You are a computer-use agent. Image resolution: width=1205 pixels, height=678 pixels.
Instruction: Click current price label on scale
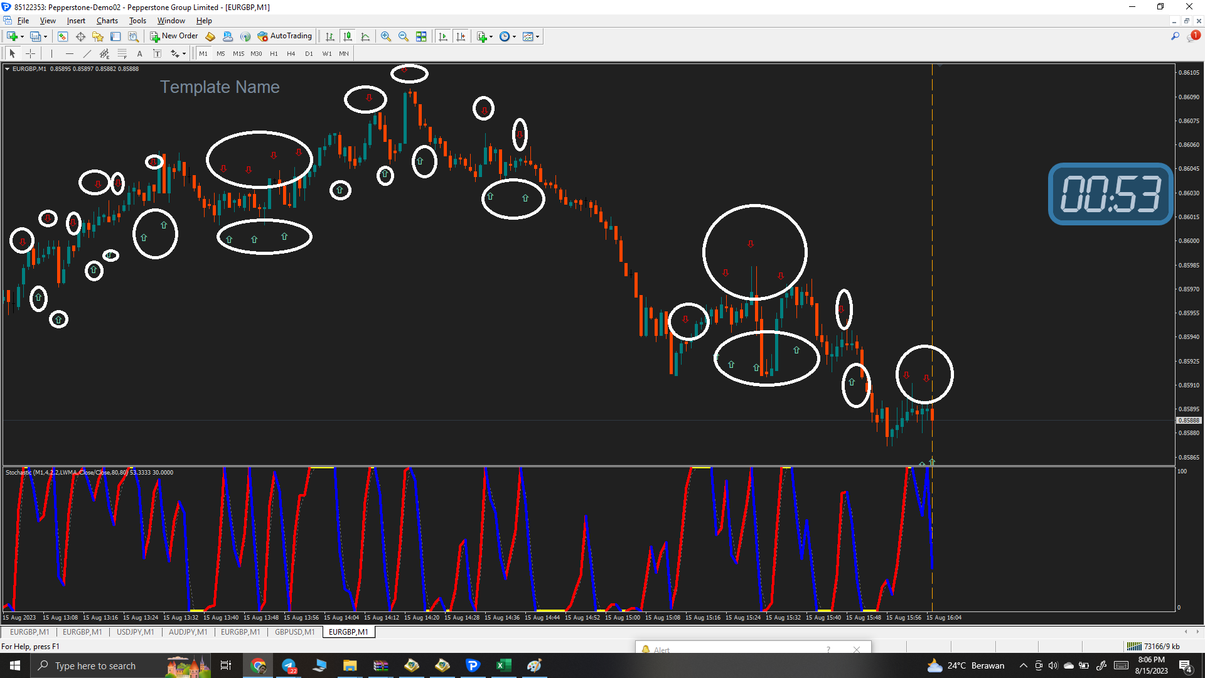tap(1188, 421)
